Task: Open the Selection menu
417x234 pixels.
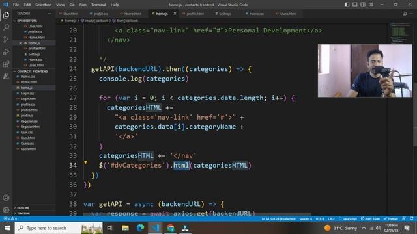Action: (x=44, y=5)
